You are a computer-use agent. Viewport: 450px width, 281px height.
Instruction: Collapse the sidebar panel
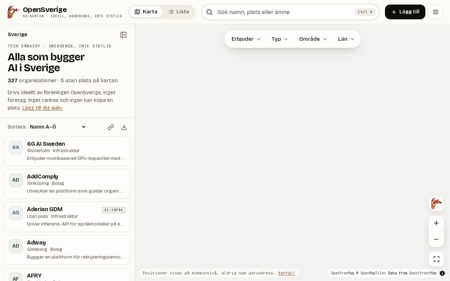[x=123, y=35]
